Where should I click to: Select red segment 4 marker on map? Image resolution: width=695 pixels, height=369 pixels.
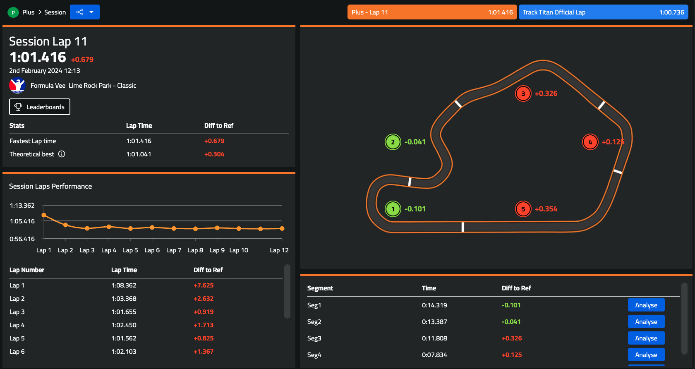point(590,142)
